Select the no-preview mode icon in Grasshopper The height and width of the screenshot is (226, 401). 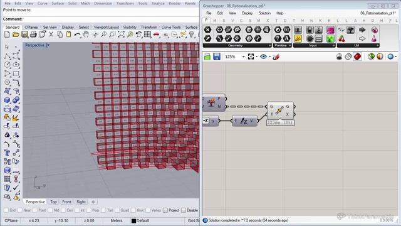pyautogui.click(x=340, y=56)
